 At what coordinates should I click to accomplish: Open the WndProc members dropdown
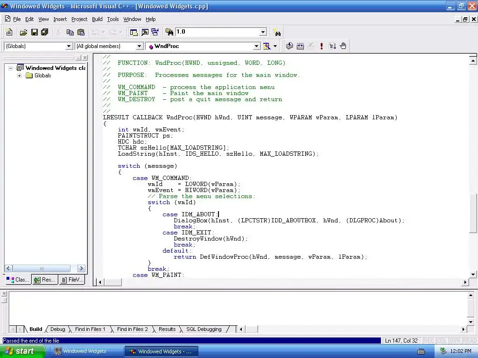coord(257,46)
